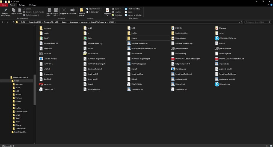Click Inverser la sélection

pos(133,15)
